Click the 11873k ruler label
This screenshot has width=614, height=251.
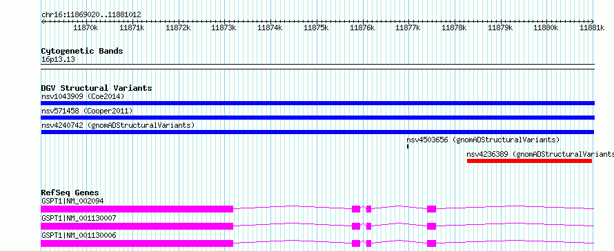tap(224, 28)
